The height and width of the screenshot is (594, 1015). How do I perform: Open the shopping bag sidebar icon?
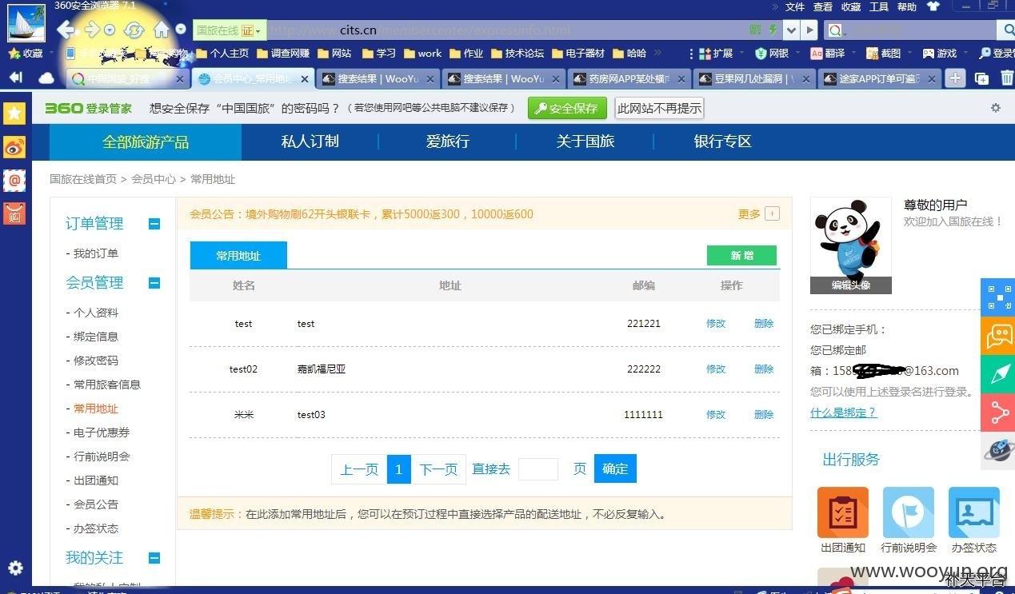[14, 213]
